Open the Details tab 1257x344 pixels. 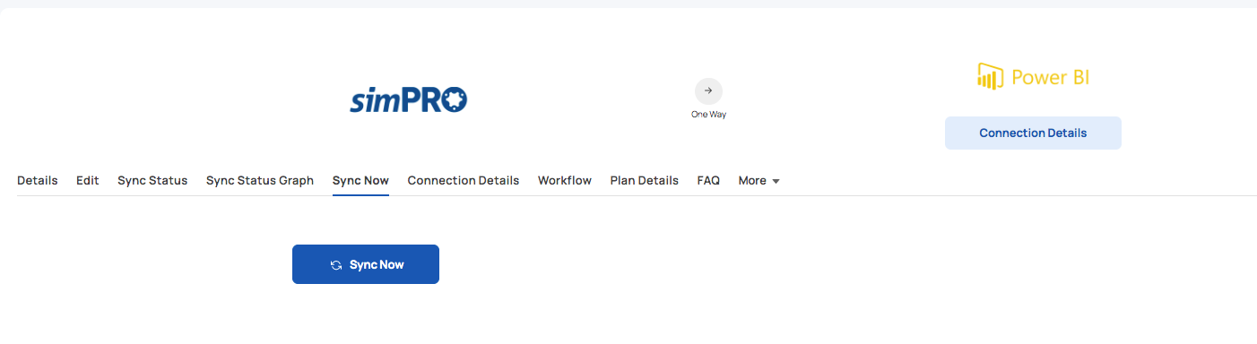(x=38, y=180)
